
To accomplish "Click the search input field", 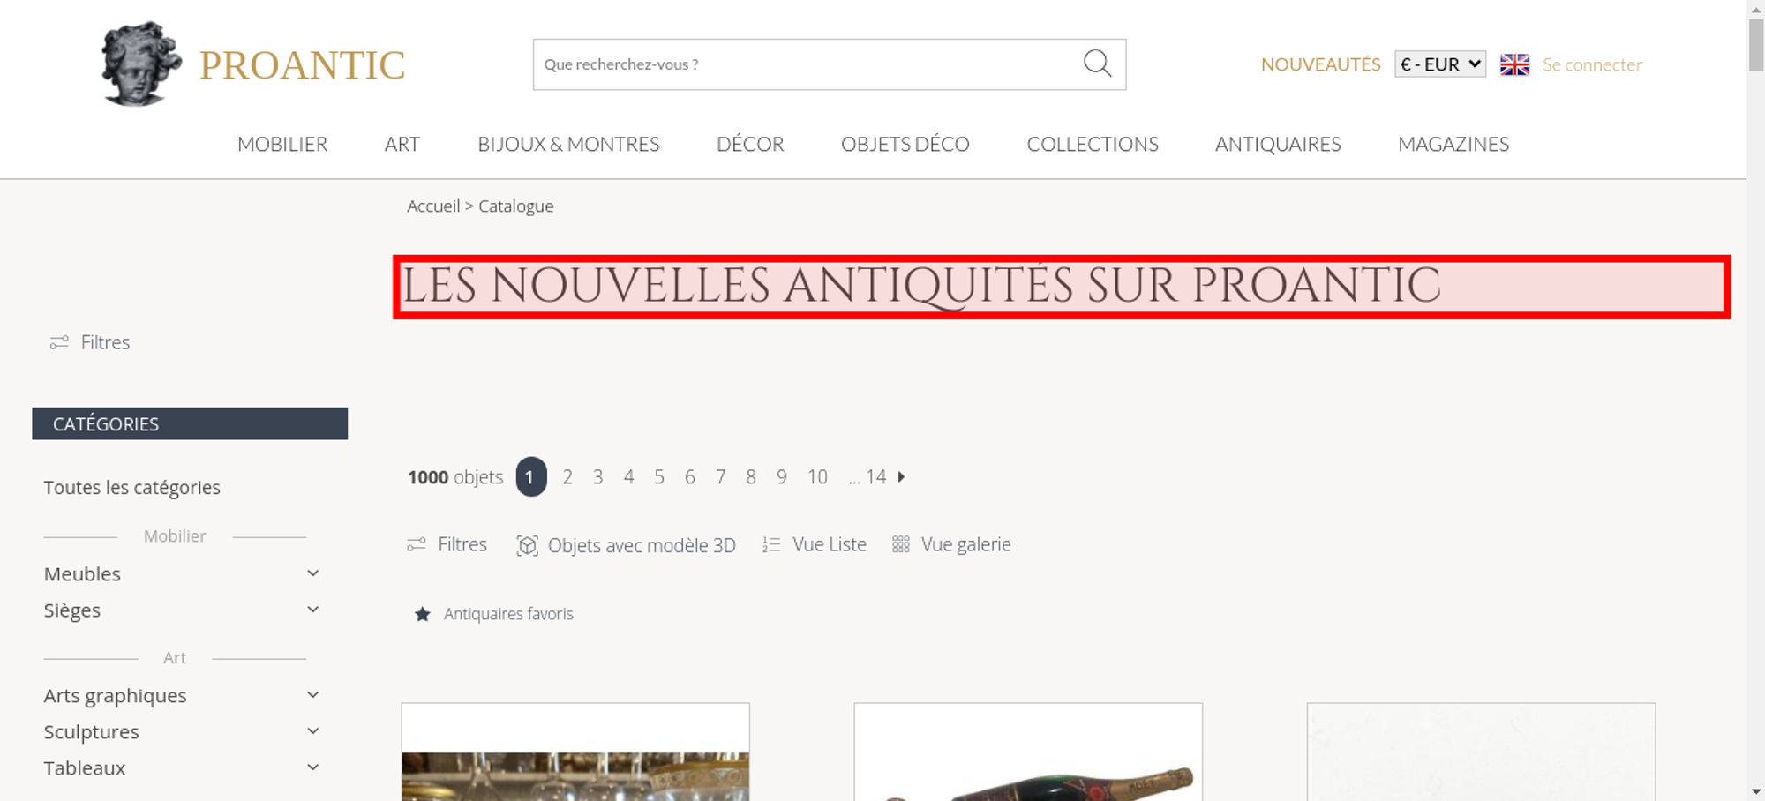I will pyautogui.click(x=807, y=64).
